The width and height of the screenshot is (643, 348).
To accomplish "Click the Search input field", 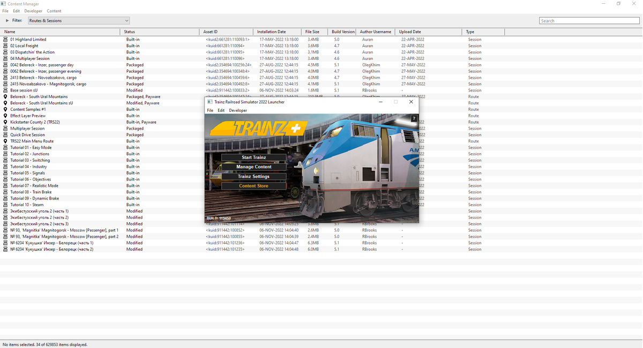I will tap(588, 20).
